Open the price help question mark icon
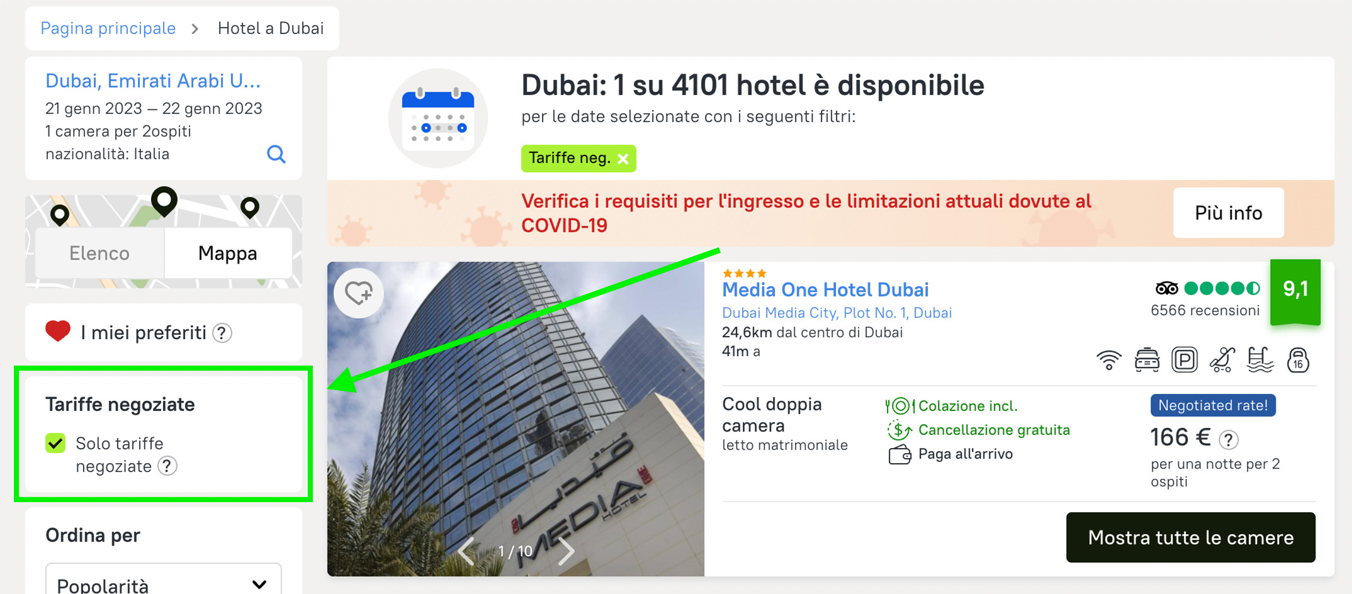Image resolution: width=1352 pixels, height=594 pixels. 1229,439
